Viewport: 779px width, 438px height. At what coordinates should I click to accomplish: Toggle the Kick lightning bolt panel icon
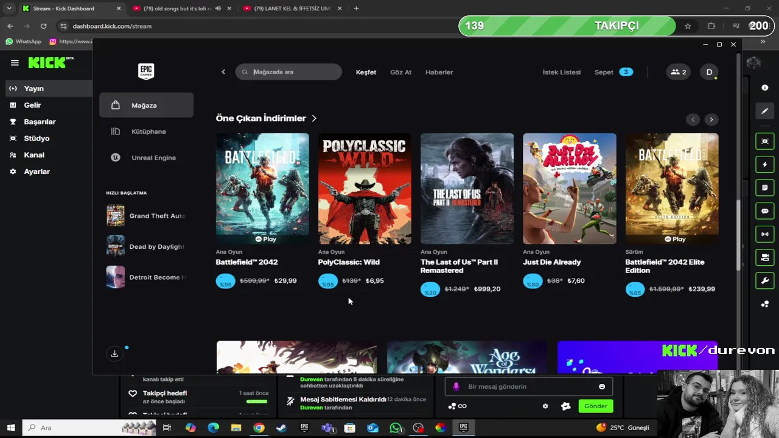765,164
